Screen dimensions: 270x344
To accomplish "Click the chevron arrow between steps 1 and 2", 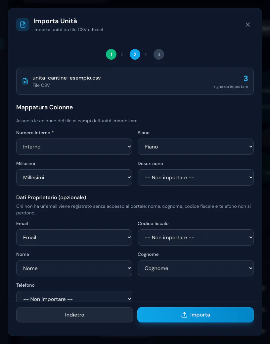I will (122, 54).
